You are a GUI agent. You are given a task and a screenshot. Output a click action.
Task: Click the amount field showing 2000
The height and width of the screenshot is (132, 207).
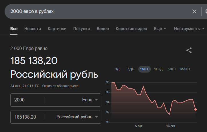pos(27,100)
